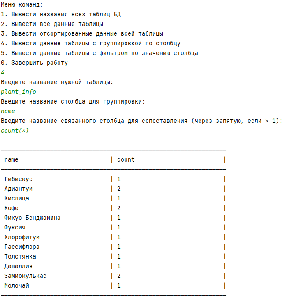Click the 'Хлорофитум' table entry
The height and width of the screenshot is (296, 285).
(22, 237)
